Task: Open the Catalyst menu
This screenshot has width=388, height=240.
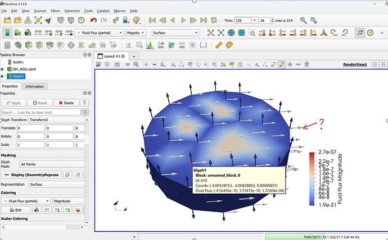Action: point(103,11)
